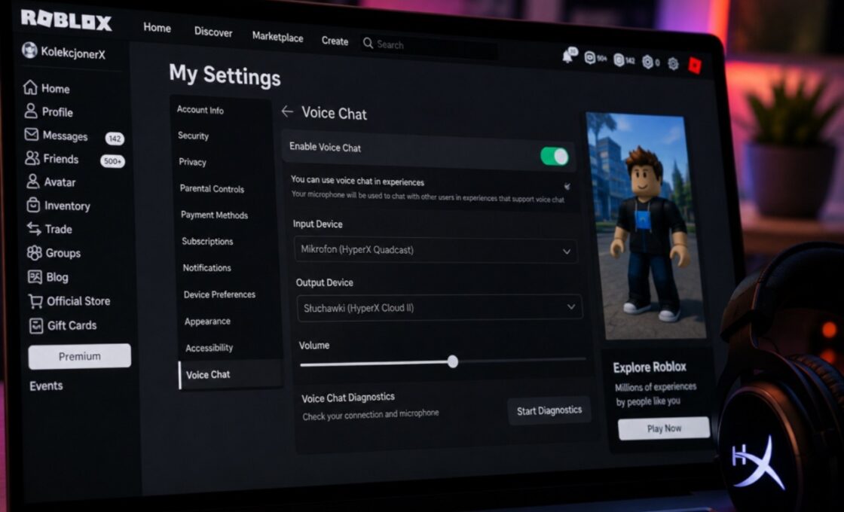Viewport: 844px width, 512px height.
Task: Click the Inventory backpack icon
Action: [x=33, y=205]
